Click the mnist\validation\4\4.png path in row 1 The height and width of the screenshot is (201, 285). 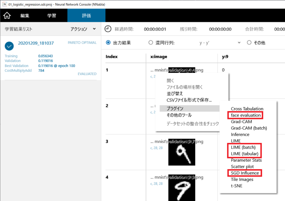pos(177,70)
